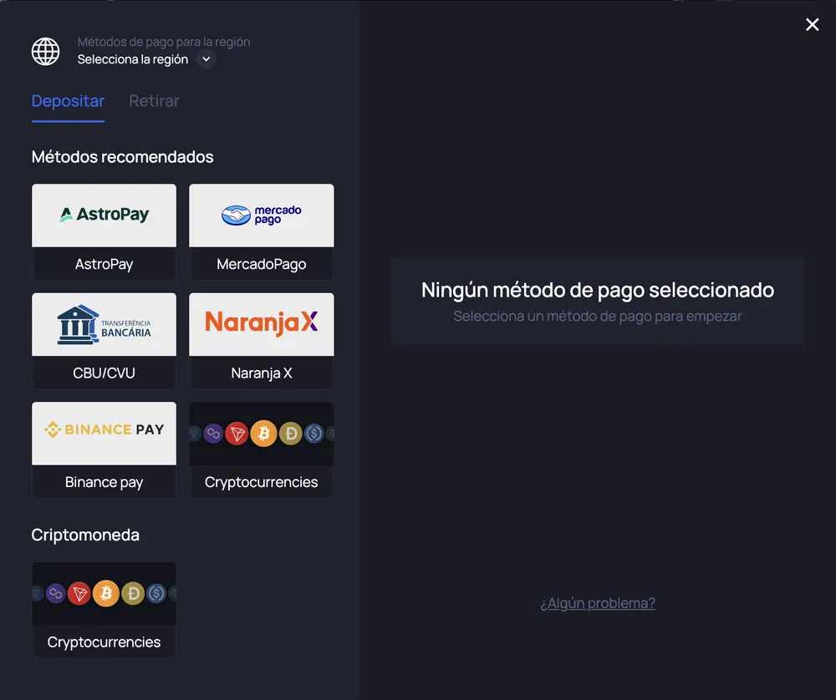The height and width of the screenshot is (700, 836).
Task: Open 'Selecciona la región' dropdown text
Action: (133, 59)
